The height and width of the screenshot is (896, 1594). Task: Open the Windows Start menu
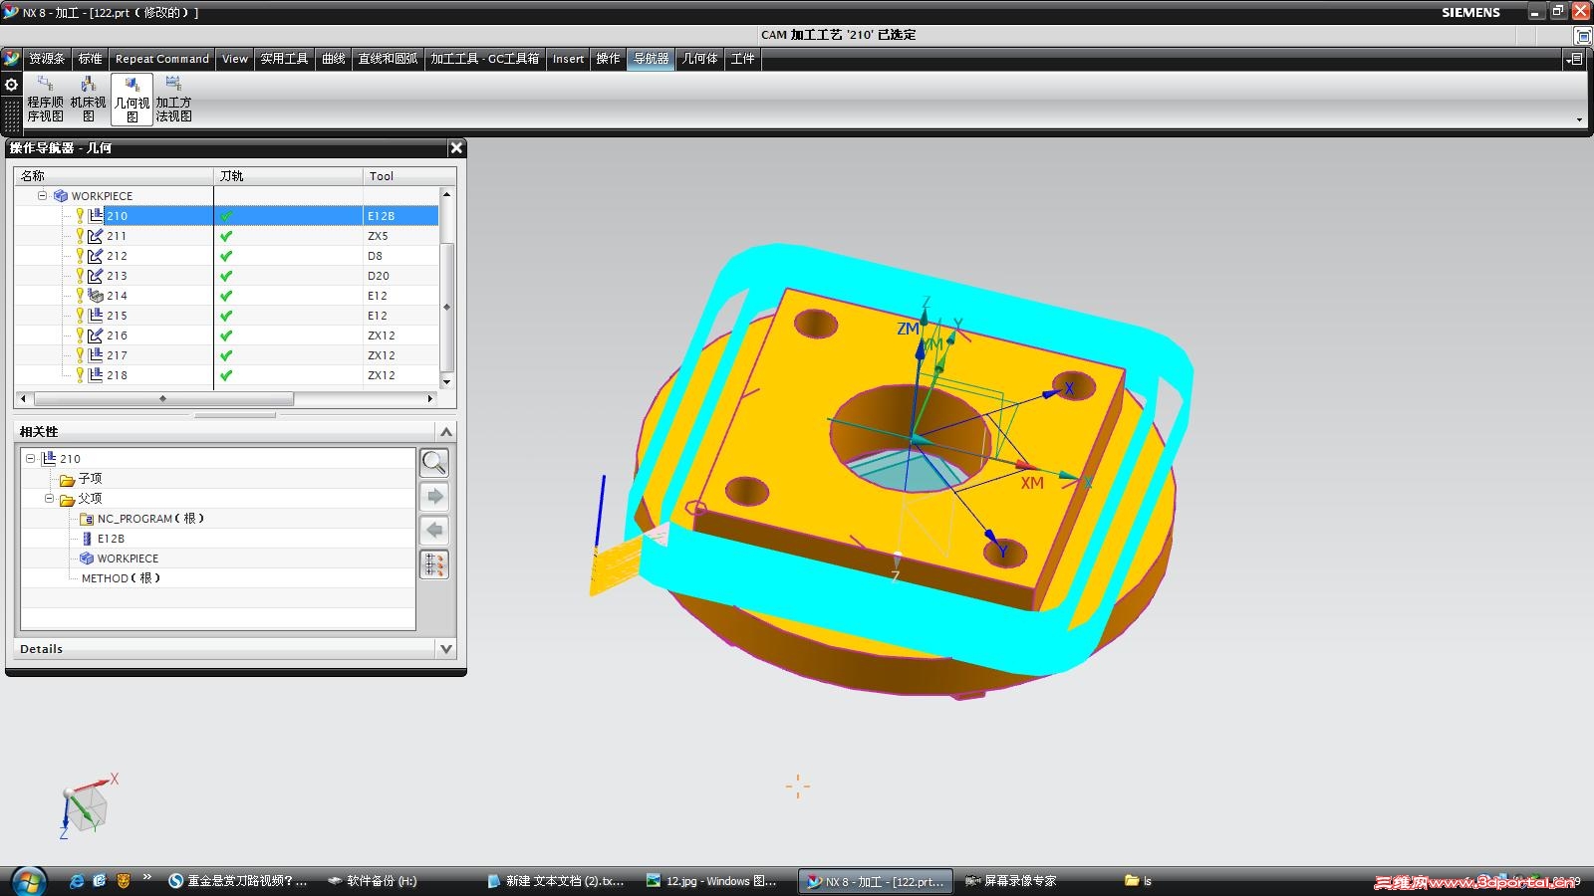(x=27, y=881)
